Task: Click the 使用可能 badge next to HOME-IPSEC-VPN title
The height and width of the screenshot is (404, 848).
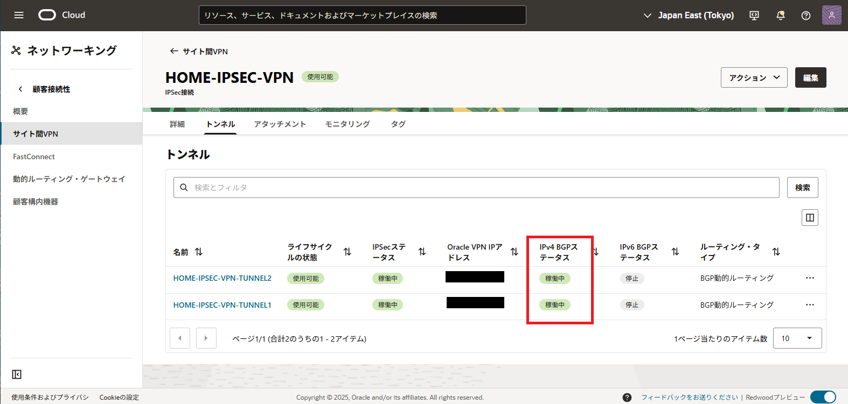Action: tap(320, 77)
